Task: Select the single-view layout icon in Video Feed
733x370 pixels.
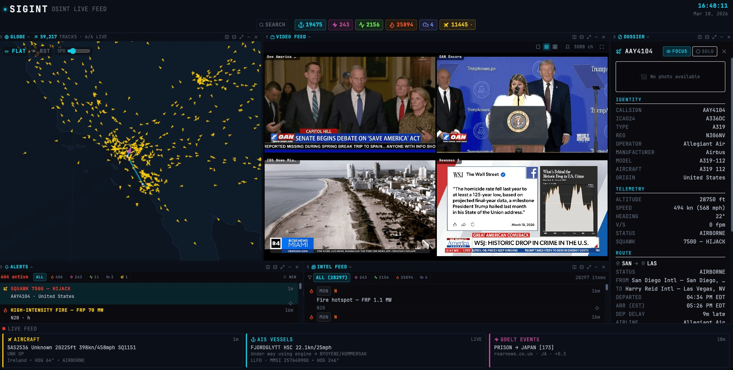Action: pos(538,47)
